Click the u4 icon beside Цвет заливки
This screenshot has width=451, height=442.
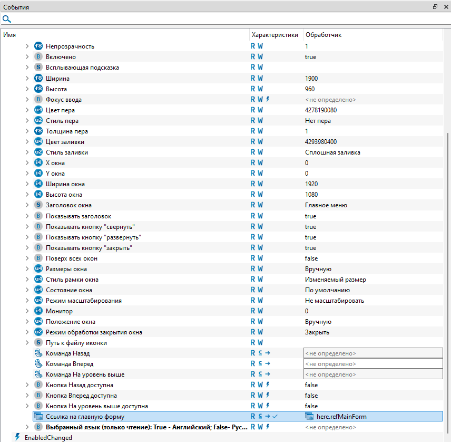[38, 142]
